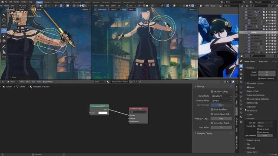Open node editor Add menu
This screenshot has height=156, width=278.
[33, 82]
